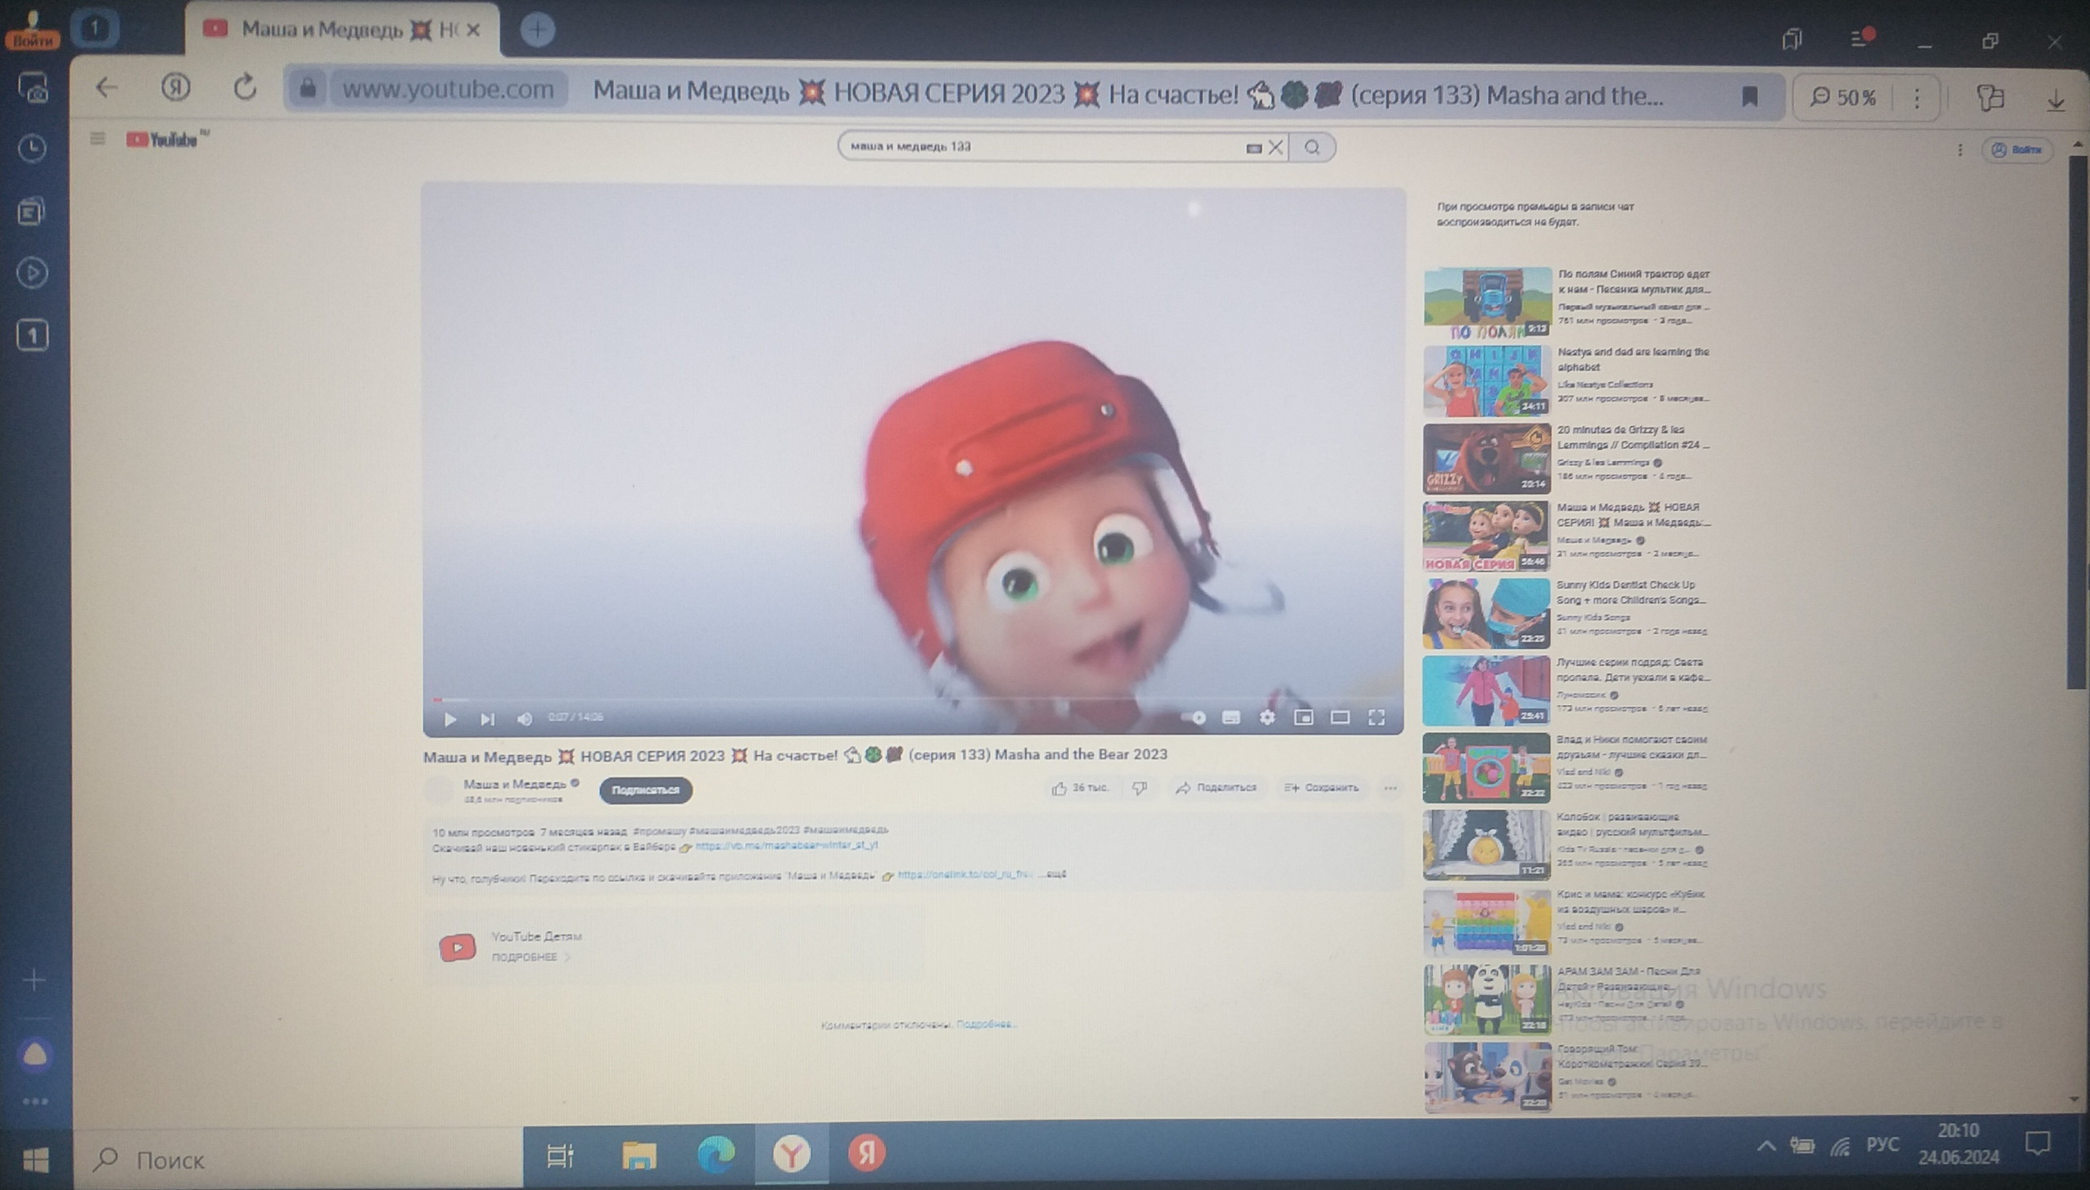2090x1190 pixels.
Task: Toggle subtitles in the video player
Action: (1231, 717)
